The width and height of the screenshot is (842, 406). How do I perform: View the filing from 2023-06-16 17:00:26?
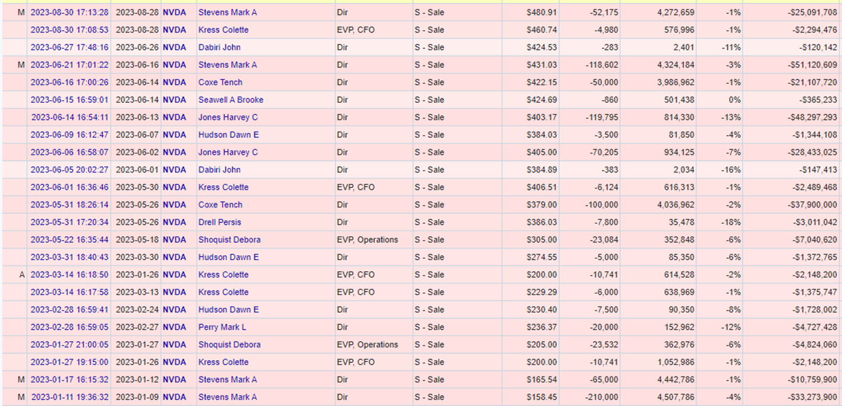(69, 82)
